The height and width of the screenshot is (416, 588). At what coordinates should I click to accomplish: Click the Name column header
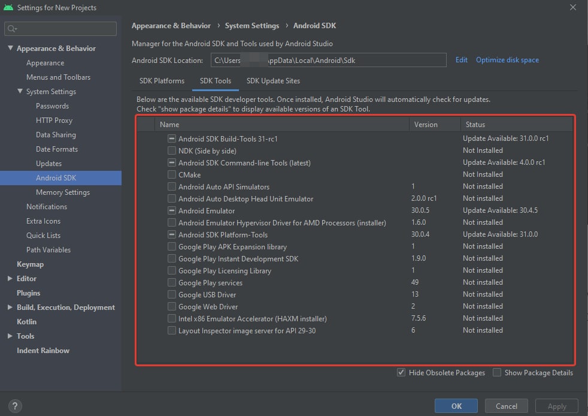point(282,124)
